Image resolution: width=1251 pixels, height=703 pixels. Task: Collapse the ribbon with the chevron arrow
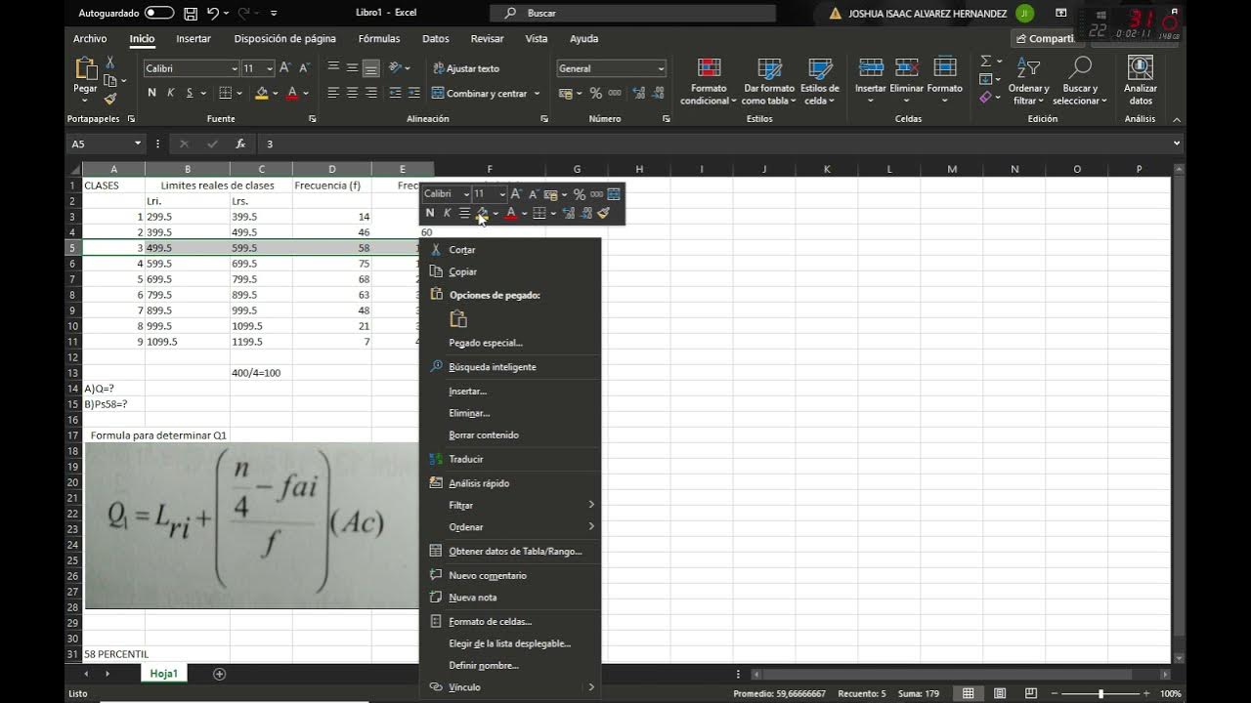tap(1177, 119)
